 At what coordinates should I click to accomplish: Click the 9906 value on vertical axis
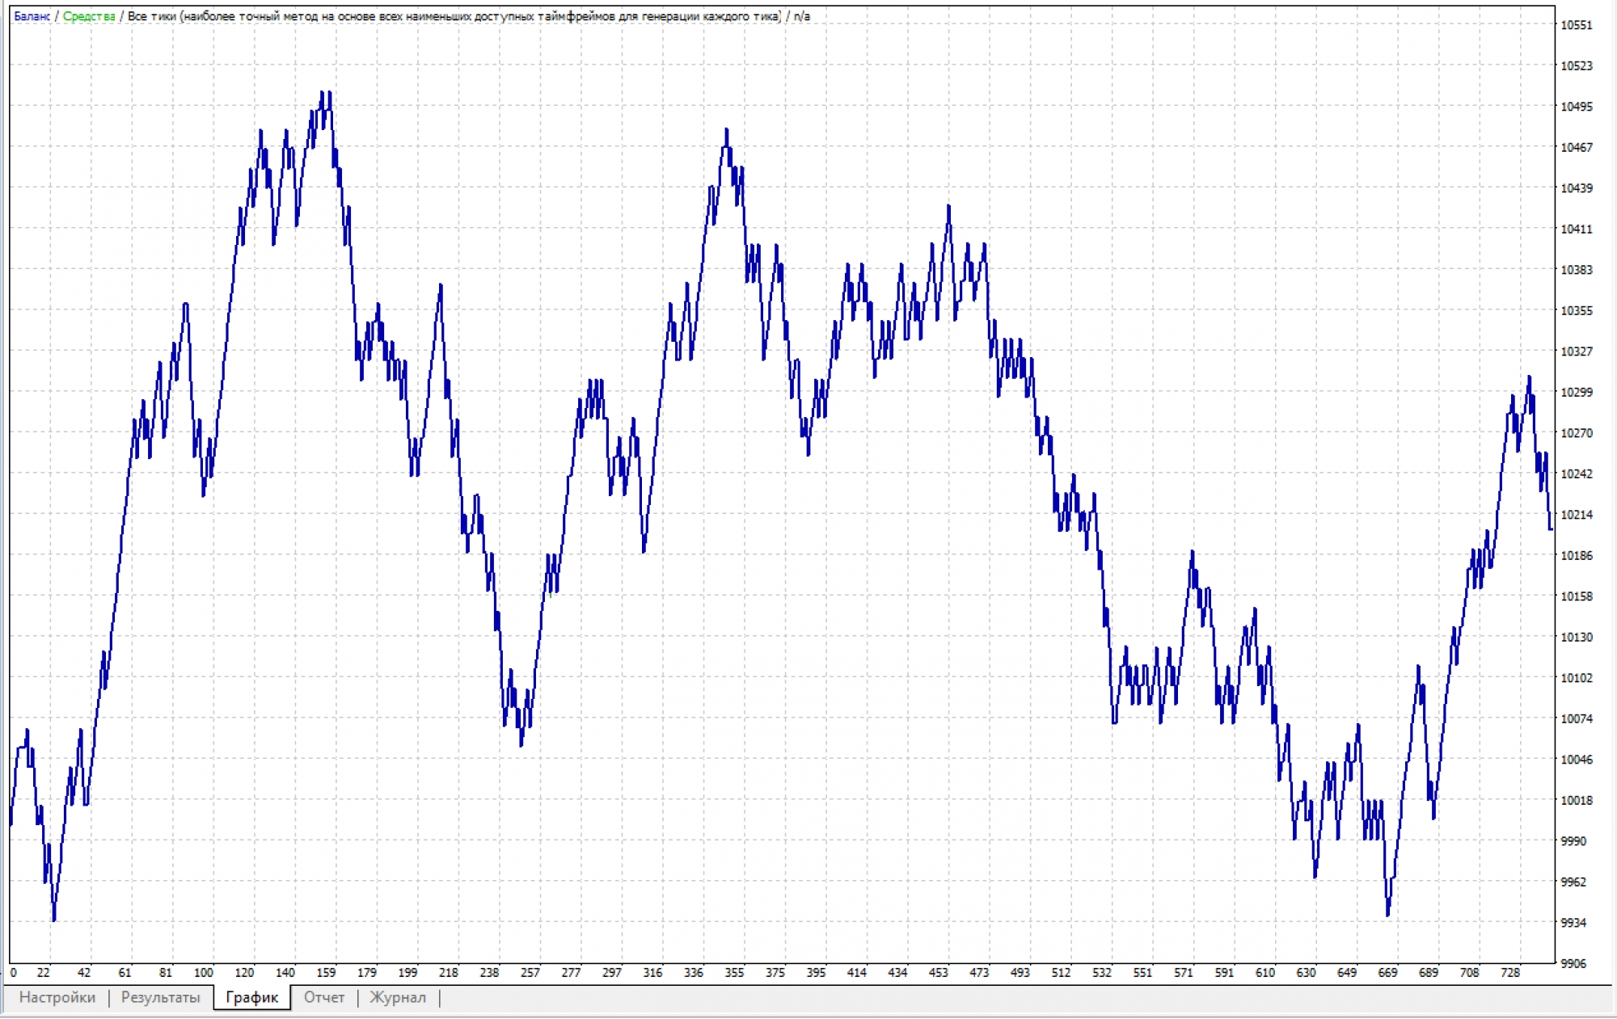(x=1573, y=963)
